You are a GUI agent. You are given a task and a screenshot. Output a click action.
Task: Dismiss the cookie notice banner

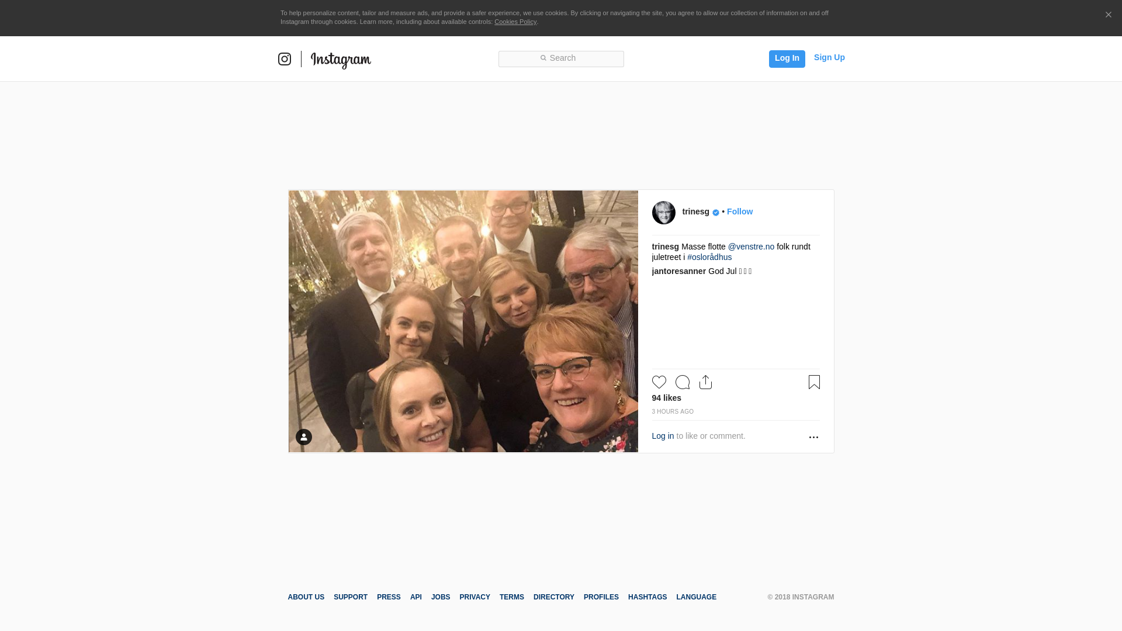pos(1108,15)
